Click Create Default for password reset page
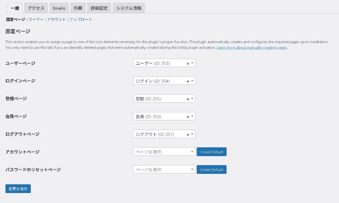This screenshot has height=203, width=339. click(x=212, y=170)
